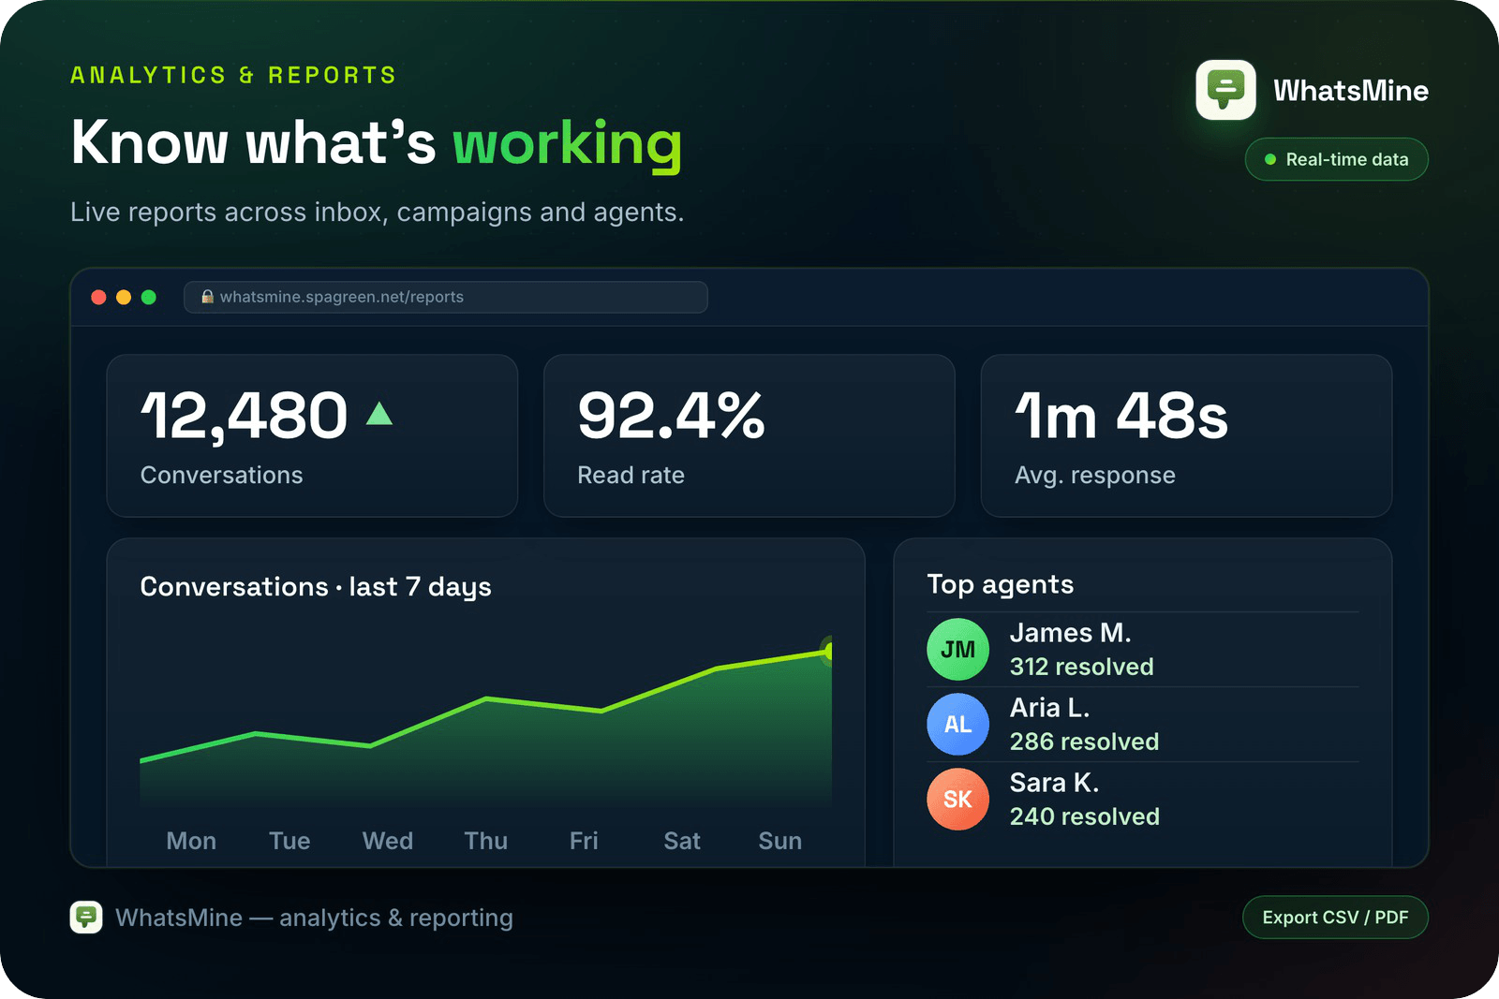Image resolution: width=1499 pixels, height=999 pixels.
Task: Select the Aria L. name
Action: coord(1049,708)
